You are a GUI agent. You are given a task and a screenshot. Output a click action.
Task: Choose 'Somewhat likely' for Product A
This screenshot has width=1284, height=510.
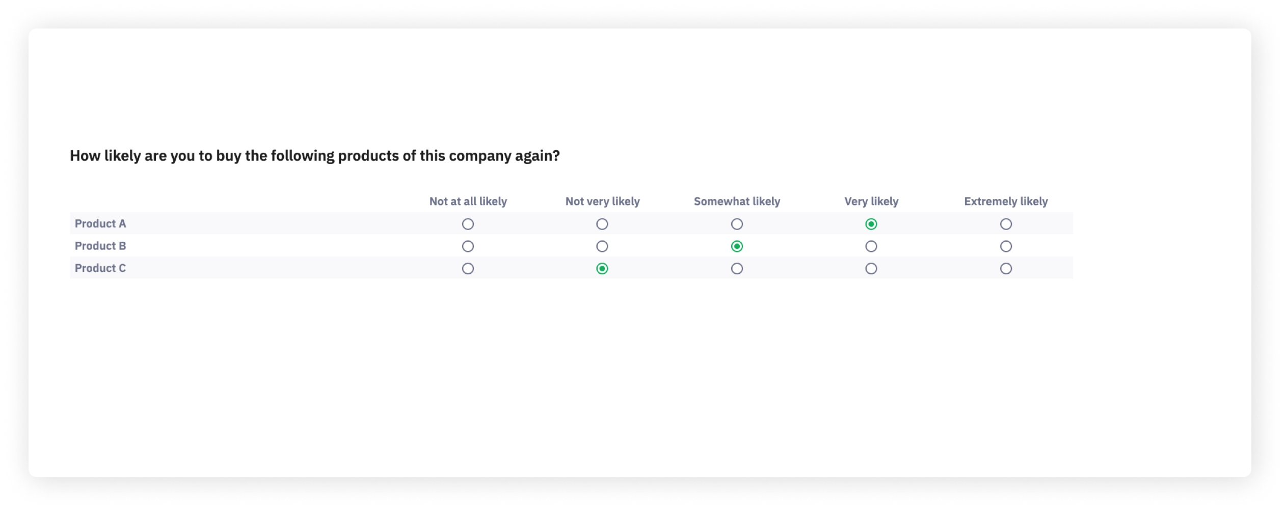(737, 224)
